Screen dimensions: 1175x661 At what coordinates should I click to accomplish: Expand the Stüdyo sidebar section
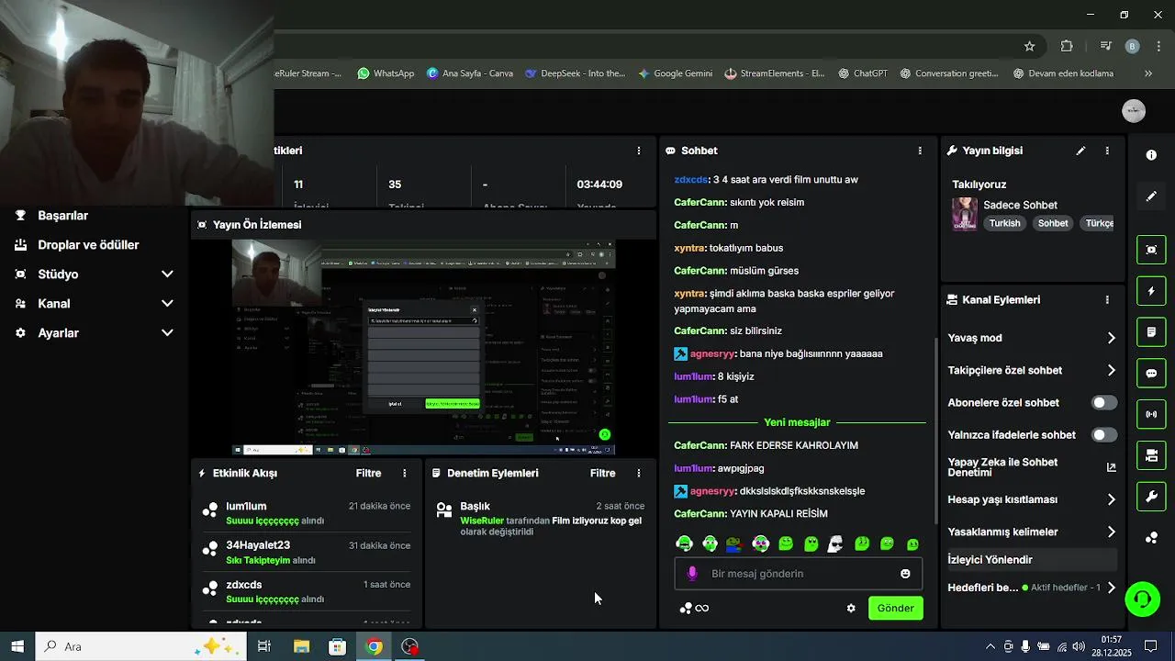click(x=167, y=274)
